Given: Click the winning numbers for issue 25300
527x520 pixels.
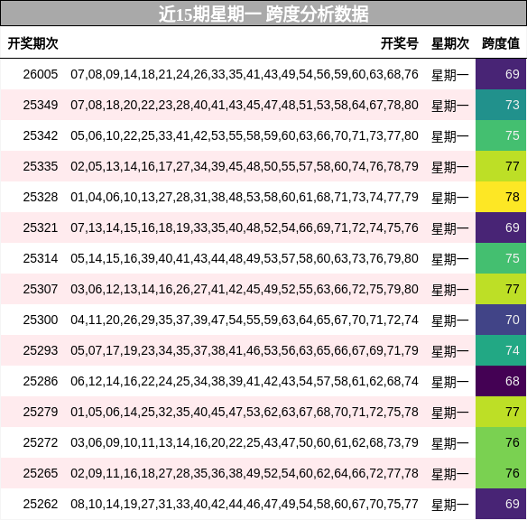Looking at the screenshot, I should click(x=245, y=320).
